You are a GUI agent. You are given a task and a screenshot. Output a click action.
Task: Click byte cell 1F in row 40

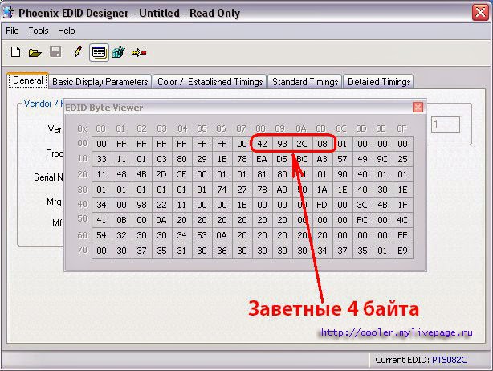(x=402, y=205)
